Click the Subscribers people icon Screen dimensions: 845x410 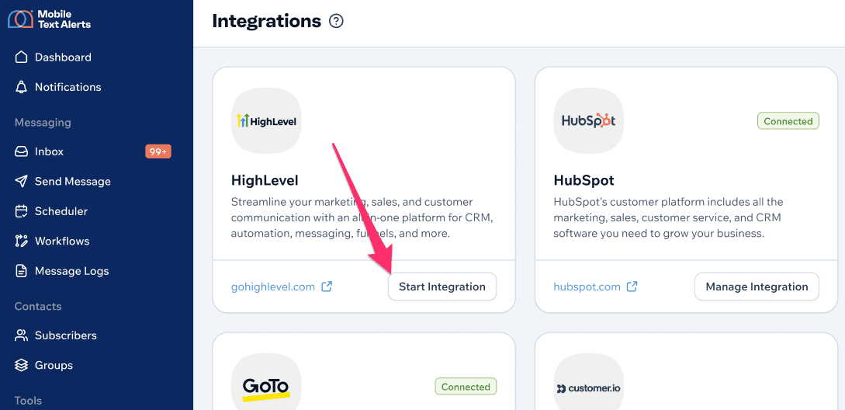point(21,335)
